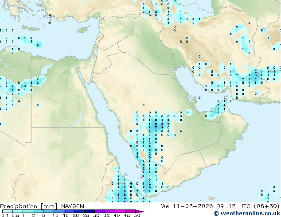Click the 1–2 mm legend color box
281x217 pixels.
[x=28, y=211]
